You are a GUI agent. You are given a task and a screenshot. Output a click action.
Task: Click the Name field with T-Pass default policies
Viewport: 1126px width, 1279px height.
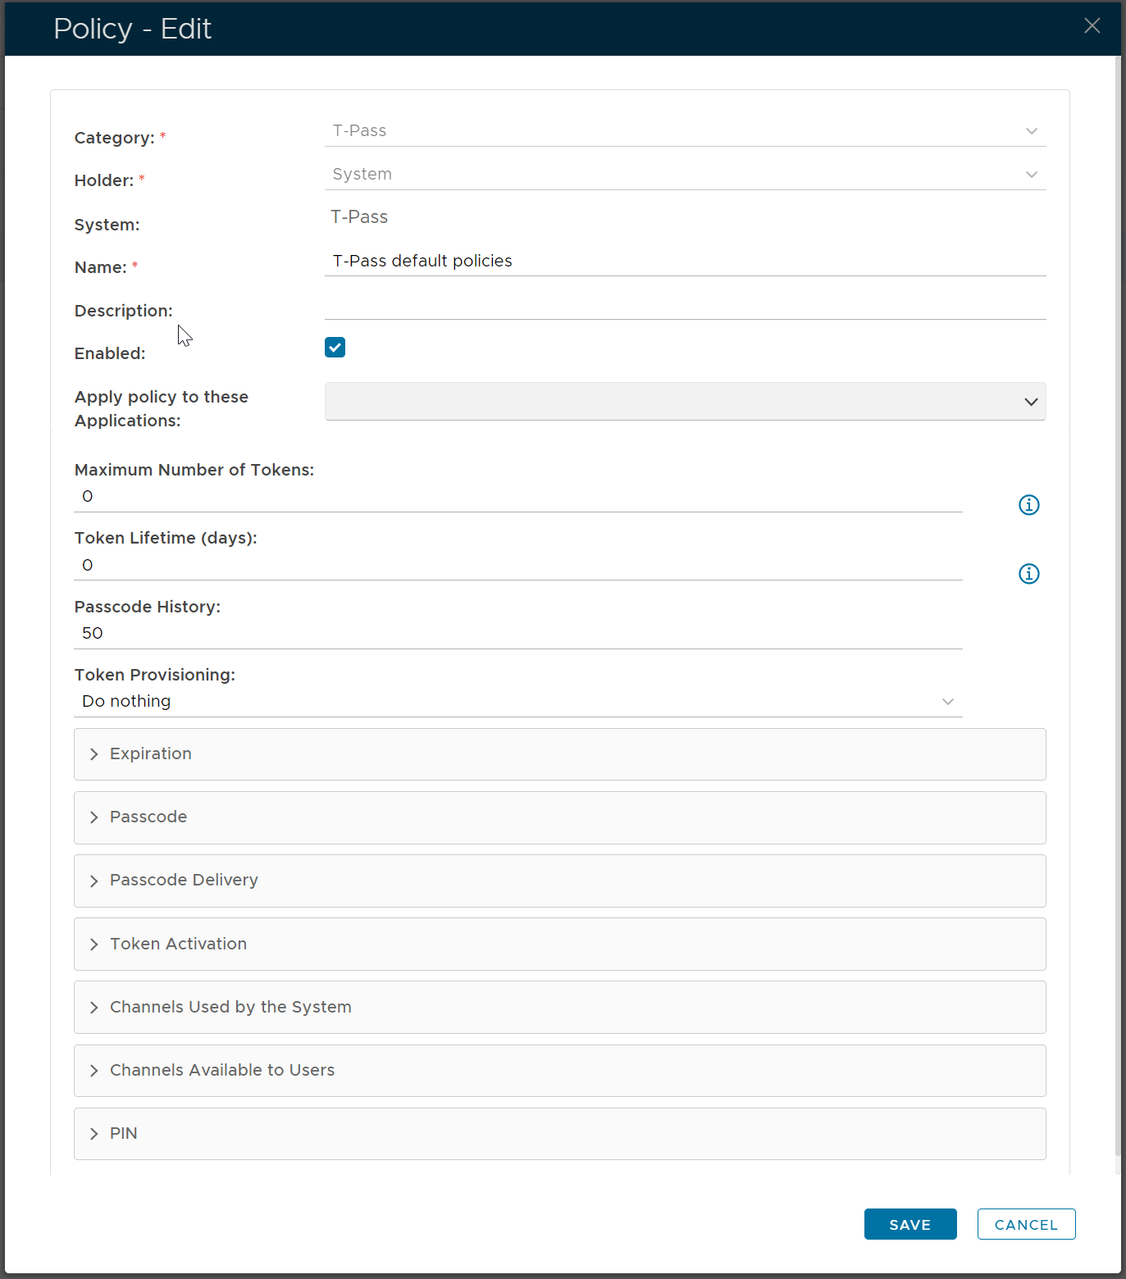[x=685, y=262]
